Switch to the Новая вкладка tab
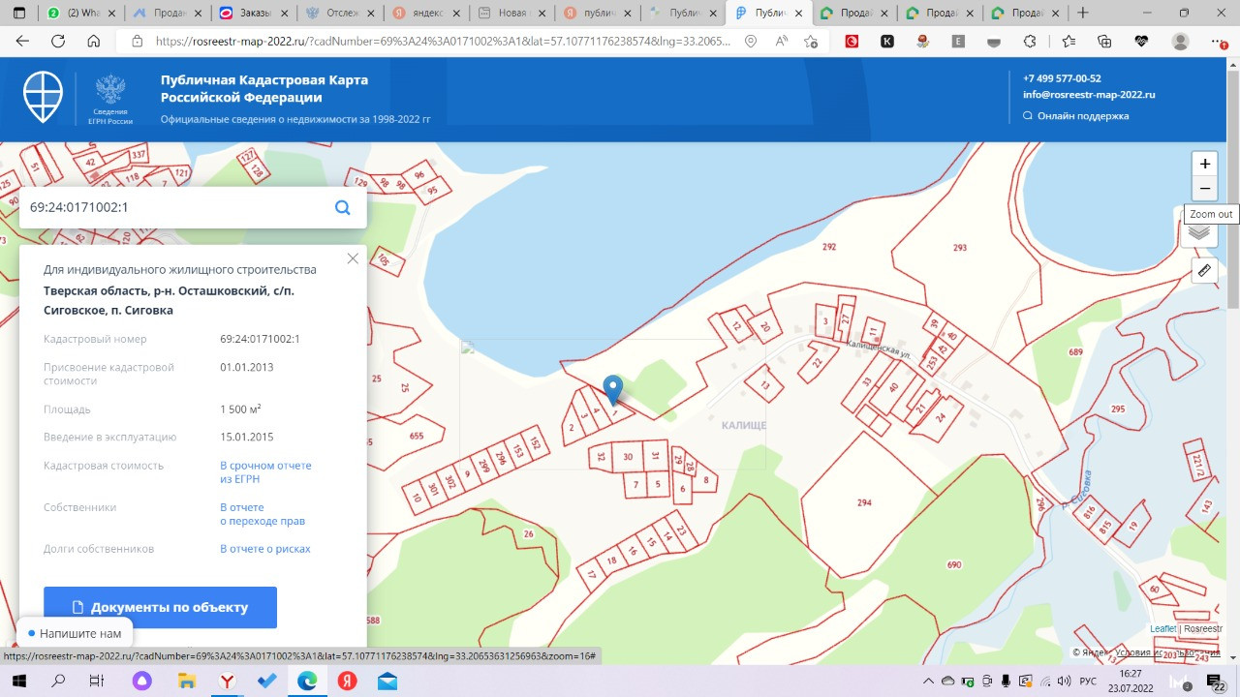 [x=513, y=14]
